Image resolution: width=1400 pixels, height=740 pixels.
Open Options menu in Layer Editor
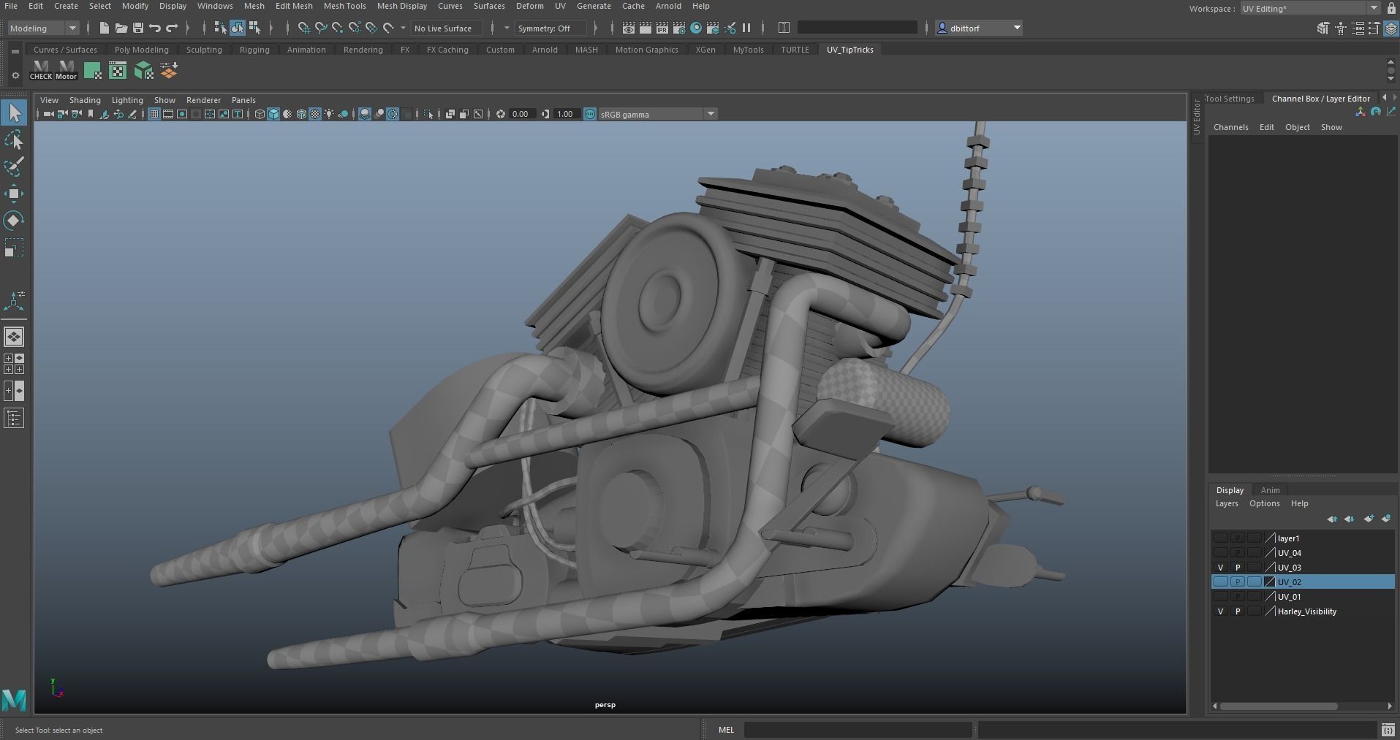tap(1264, 503)
